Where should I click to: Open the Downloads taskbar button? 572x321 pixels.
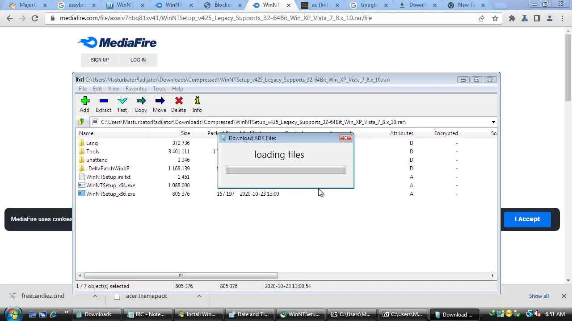97,314
